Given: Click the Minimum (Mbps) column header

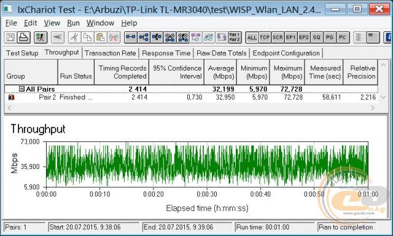Looking at the screenshot, I should [254, 72].
